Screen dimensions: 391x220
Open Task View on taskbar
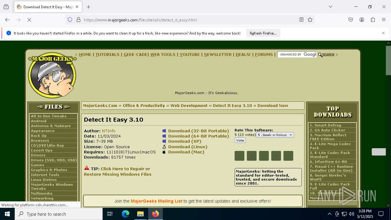tap(110, 214)
